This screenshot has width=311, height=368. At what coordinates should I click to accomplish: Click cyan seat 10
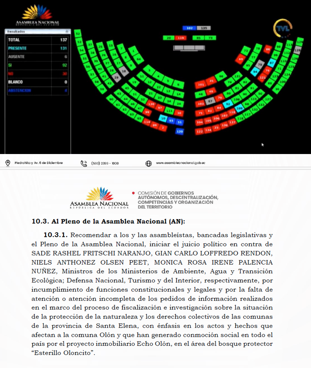[163, 118]
